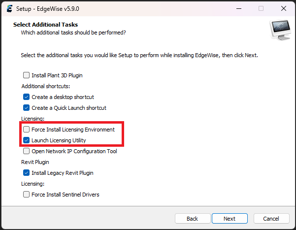Check Force Install Sentinel Drivers

tap(27, 195)
